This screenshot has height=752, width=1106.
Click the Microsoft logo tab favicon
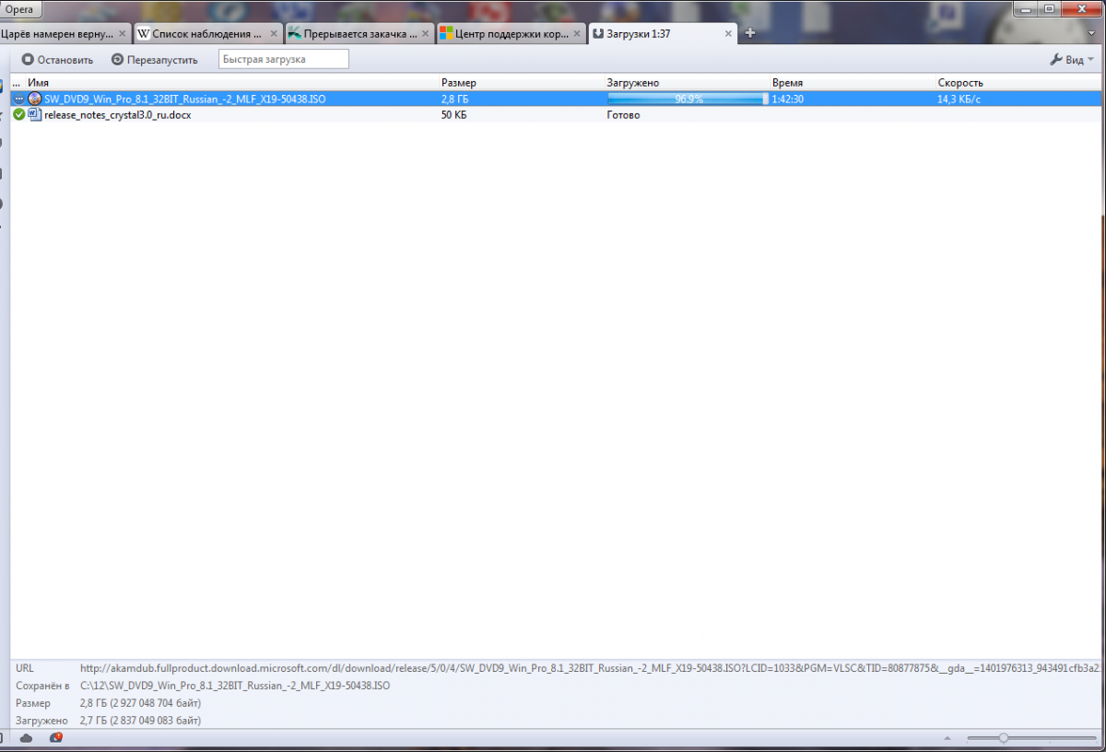446,34
